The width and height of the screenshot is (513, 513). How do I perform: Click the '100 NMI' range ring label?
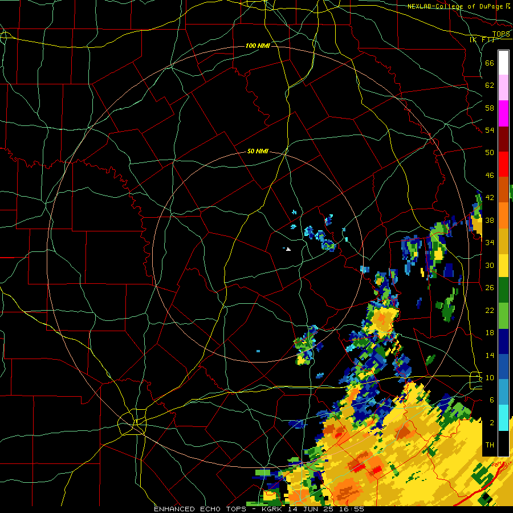[258, 46]
